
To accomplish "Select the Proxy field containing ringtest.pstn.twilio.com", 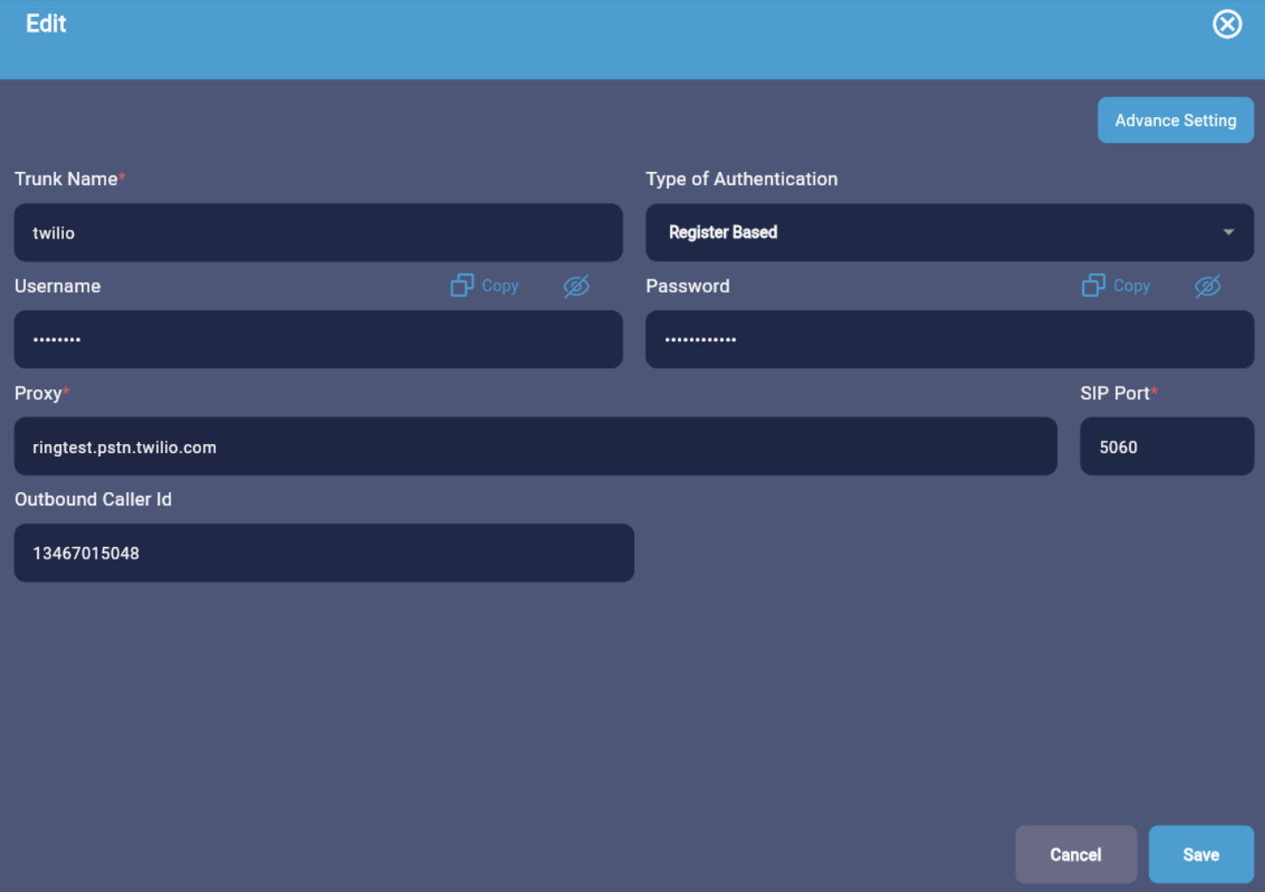I will pyautogui.click(x=534, y=446).
